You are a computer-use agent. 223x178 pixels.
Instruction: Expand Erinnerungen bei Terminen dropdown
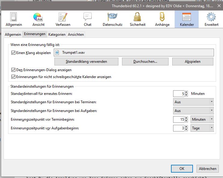(x=194, y=102)
